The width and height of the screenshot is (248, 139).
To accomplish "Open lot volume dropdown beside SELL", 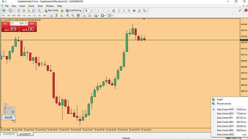I will [12, 24].
